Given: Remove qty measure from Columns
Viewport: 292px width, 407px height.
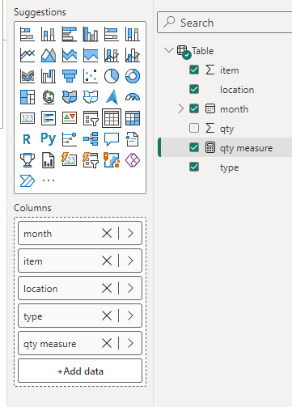Looking at the screenshot, I should pos(107,343).
